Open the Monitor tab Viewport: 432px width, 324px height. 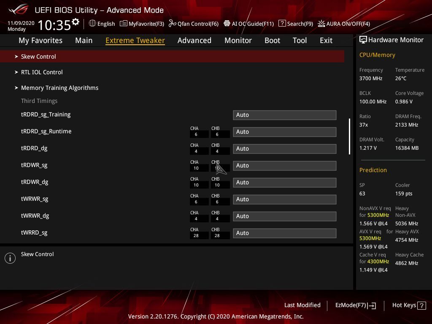pyautogui.click(x=238, y=40)
